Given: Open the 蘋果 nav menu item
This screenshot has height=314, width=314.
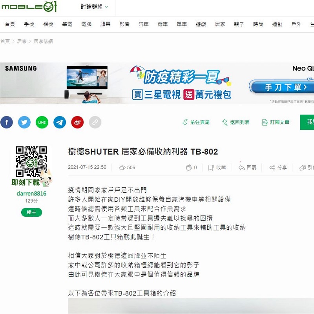Looking at the screenshot, I should tap(105, 24).
